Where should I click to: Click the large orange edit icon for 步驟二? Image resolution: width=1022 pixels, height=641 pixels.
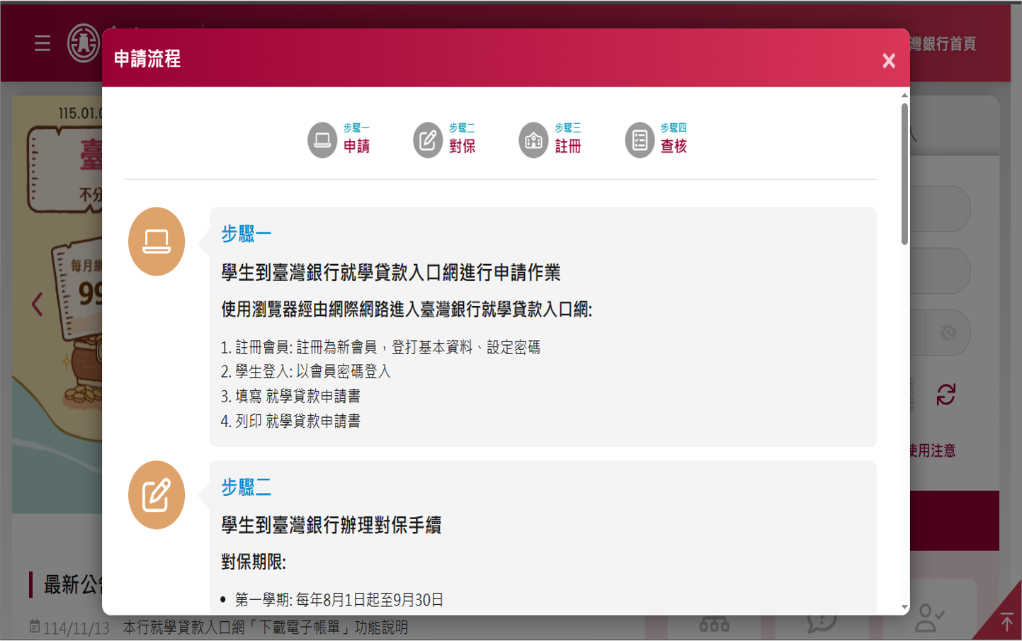[157, 495]
